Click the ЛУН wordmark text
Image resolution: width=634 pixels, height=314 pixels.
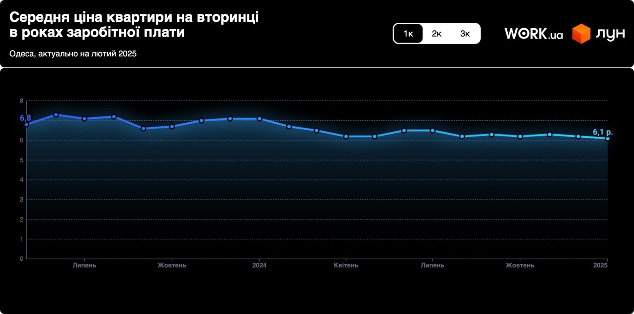[x=610, y=33]
